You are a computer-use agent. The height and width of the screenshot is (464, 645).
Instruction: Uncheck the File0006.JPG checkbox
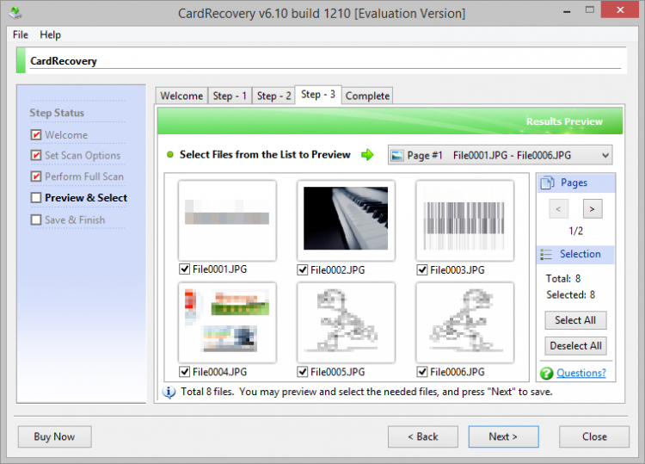point(422,372)
